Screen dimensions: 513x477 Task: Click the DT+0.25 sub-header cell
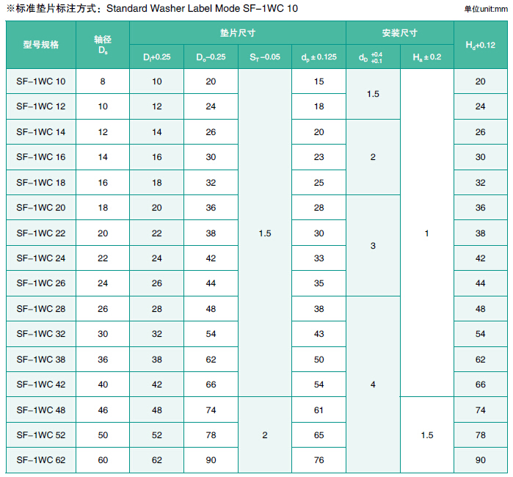tap(156, 57)
